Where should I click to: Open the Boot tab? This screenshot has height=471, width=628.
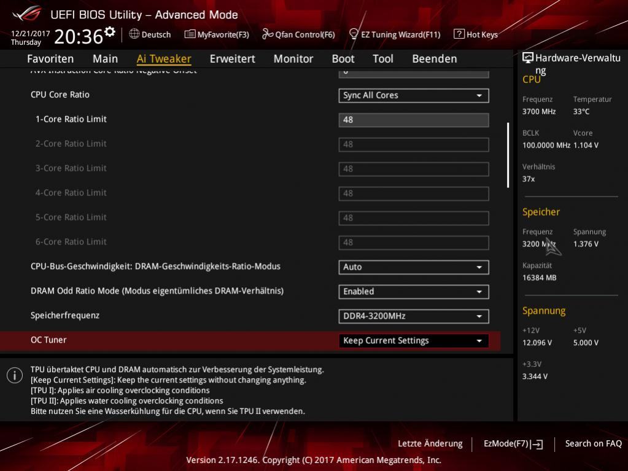click(343, 59)
